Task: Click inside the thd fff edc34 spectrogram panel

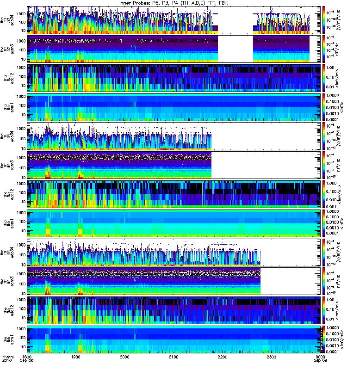Action: coord(174,136)
